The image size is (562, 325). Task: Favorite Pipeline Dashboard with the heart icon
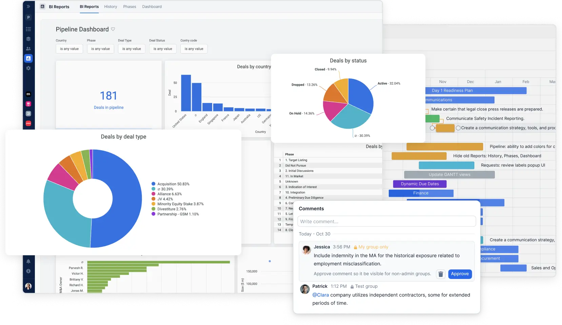pos(113,29)
